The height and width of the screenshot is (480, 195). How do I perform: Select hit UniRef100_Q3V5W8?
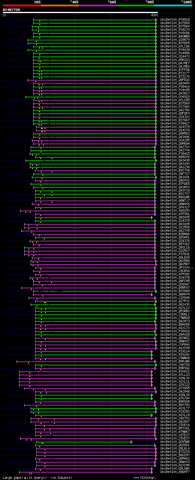175,442
